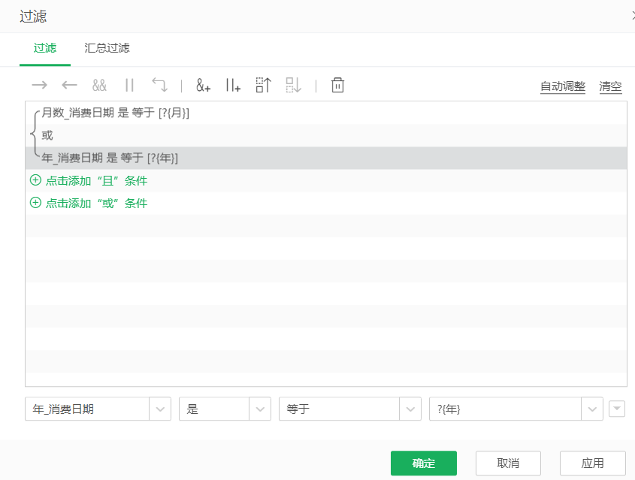The width and height of the screenshot is (635, 480).
Task: Click 点击添加“或”条件 link
Action: pyautogui.click(x=96, y=203)
